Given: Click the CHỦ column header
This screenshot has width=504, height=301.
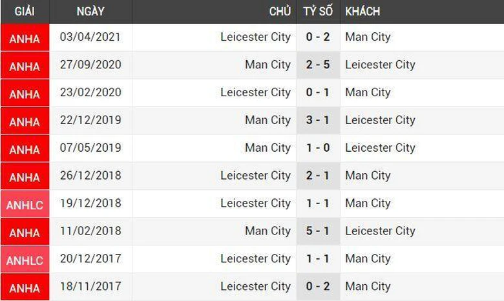Looking at the screenshot, I should (x=280, y=12).
